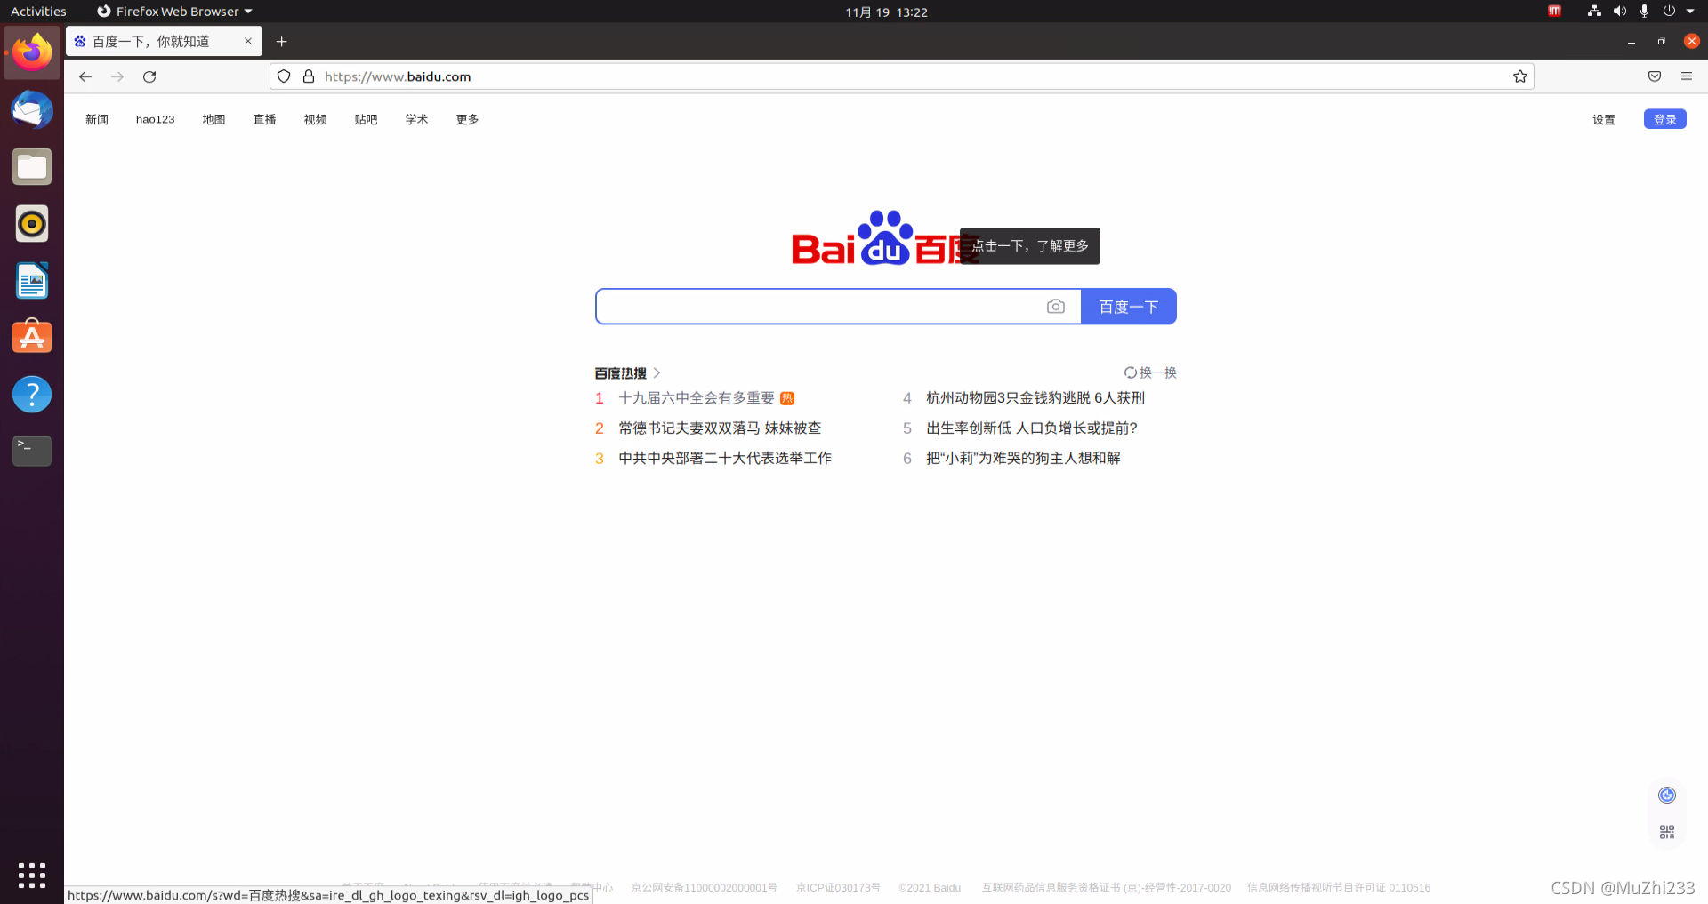Reload the page with the refresh icon
Viewport: 1708px width, 904px height.
149,76
